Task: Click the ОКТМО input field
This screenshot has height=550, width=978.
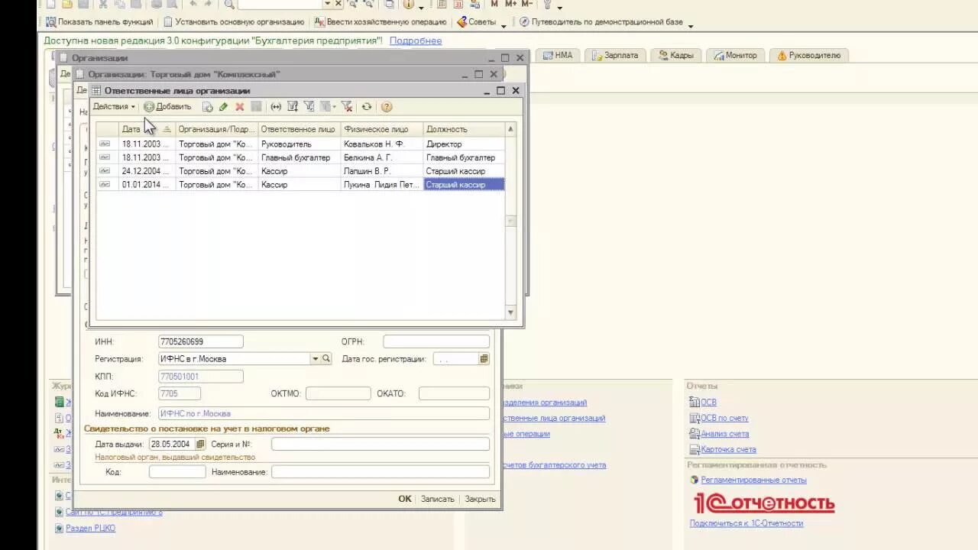Action: (338, 394)
